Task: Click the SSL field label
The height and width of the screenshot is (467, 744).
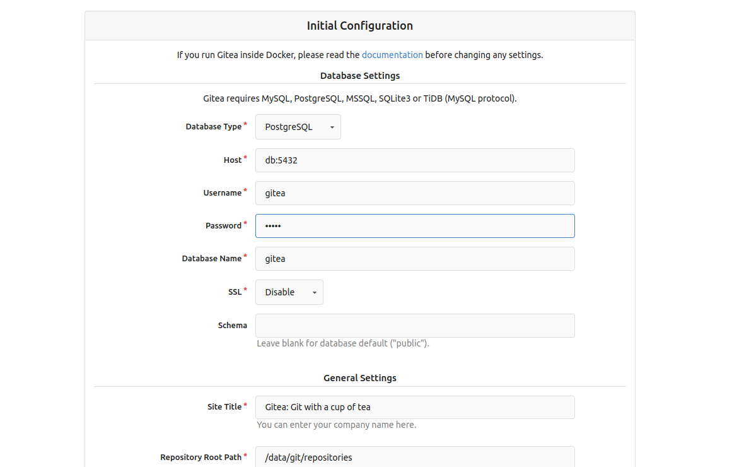Action: click(235, 292)
